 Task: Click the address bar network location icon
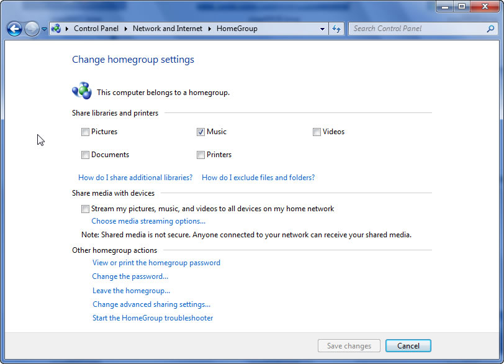(56, 29)
